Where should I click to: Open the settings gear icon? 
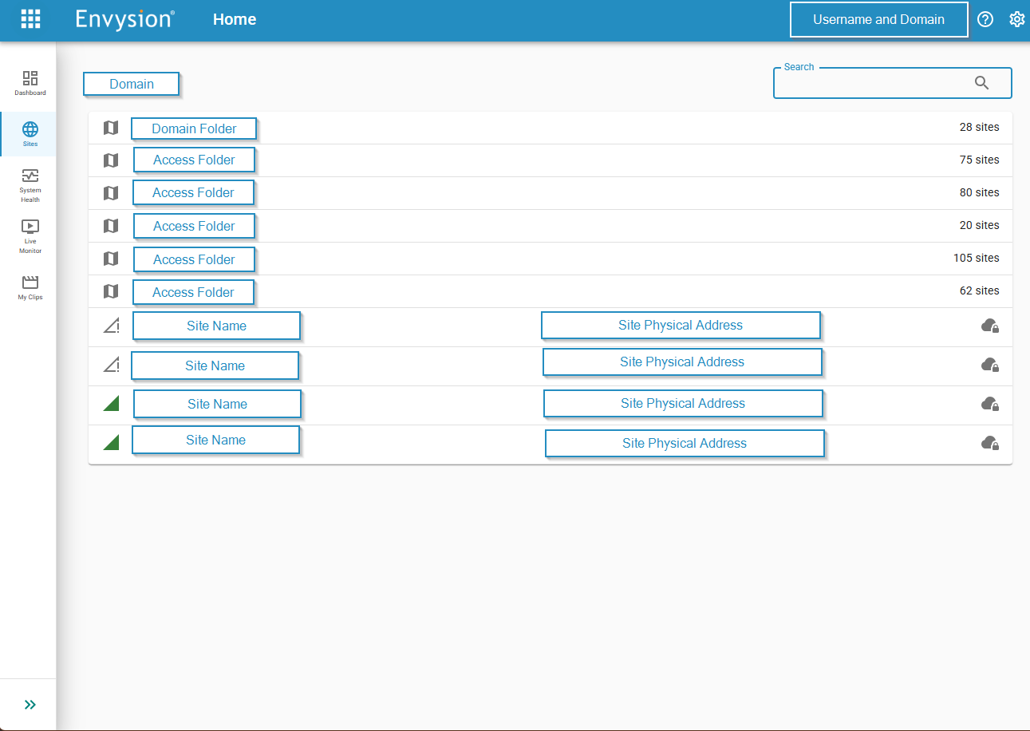1016,20
